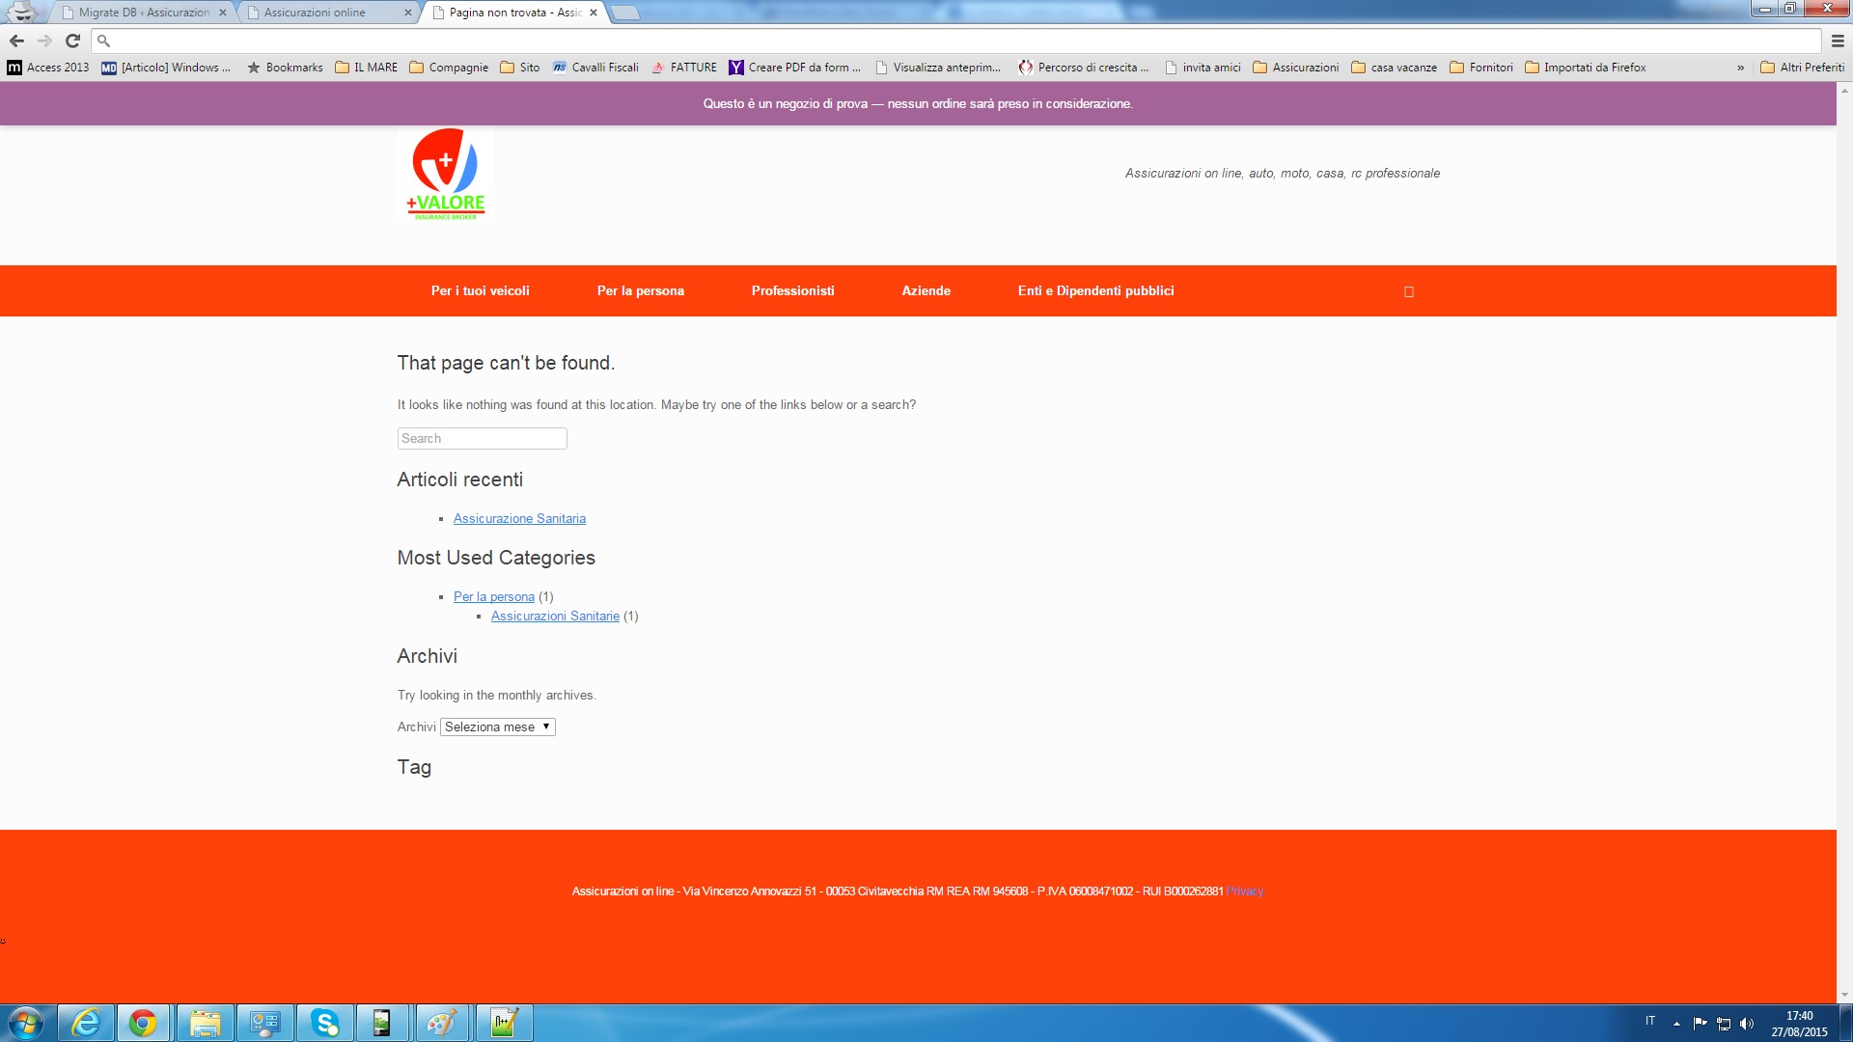Open Chrome from the taskbar

pos(143,1023)
